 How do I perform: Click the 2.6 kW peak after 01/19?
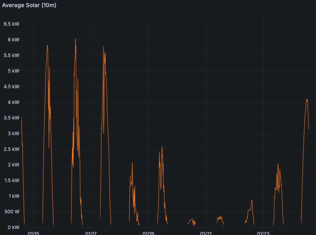click(162, 147)
